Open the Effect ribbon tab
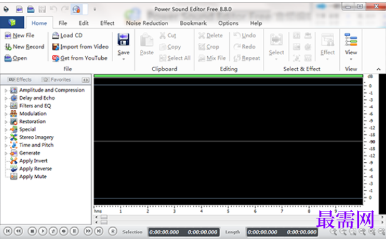This screenshot has width=386, height=239. point(107,23)
